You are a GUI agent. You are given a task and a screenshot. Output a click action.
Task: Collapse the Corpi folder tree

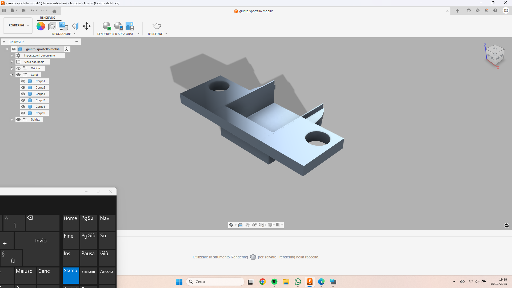(12, 75)
